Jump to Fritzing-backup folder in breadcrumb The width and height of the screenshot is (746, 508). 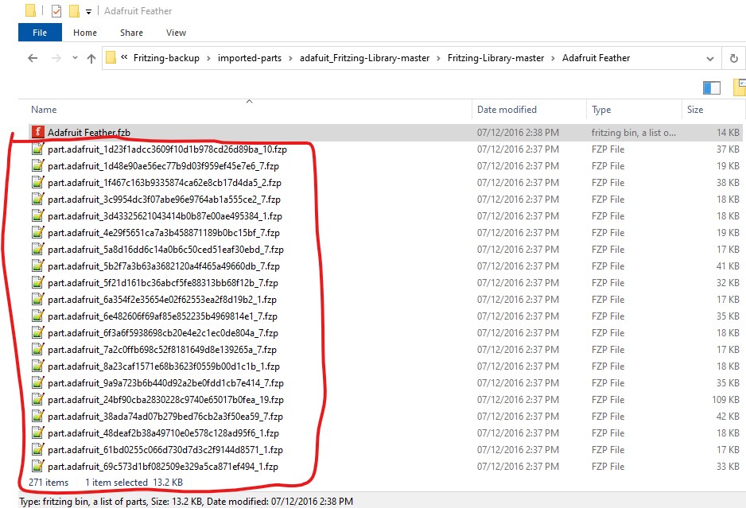coord(167,58)
